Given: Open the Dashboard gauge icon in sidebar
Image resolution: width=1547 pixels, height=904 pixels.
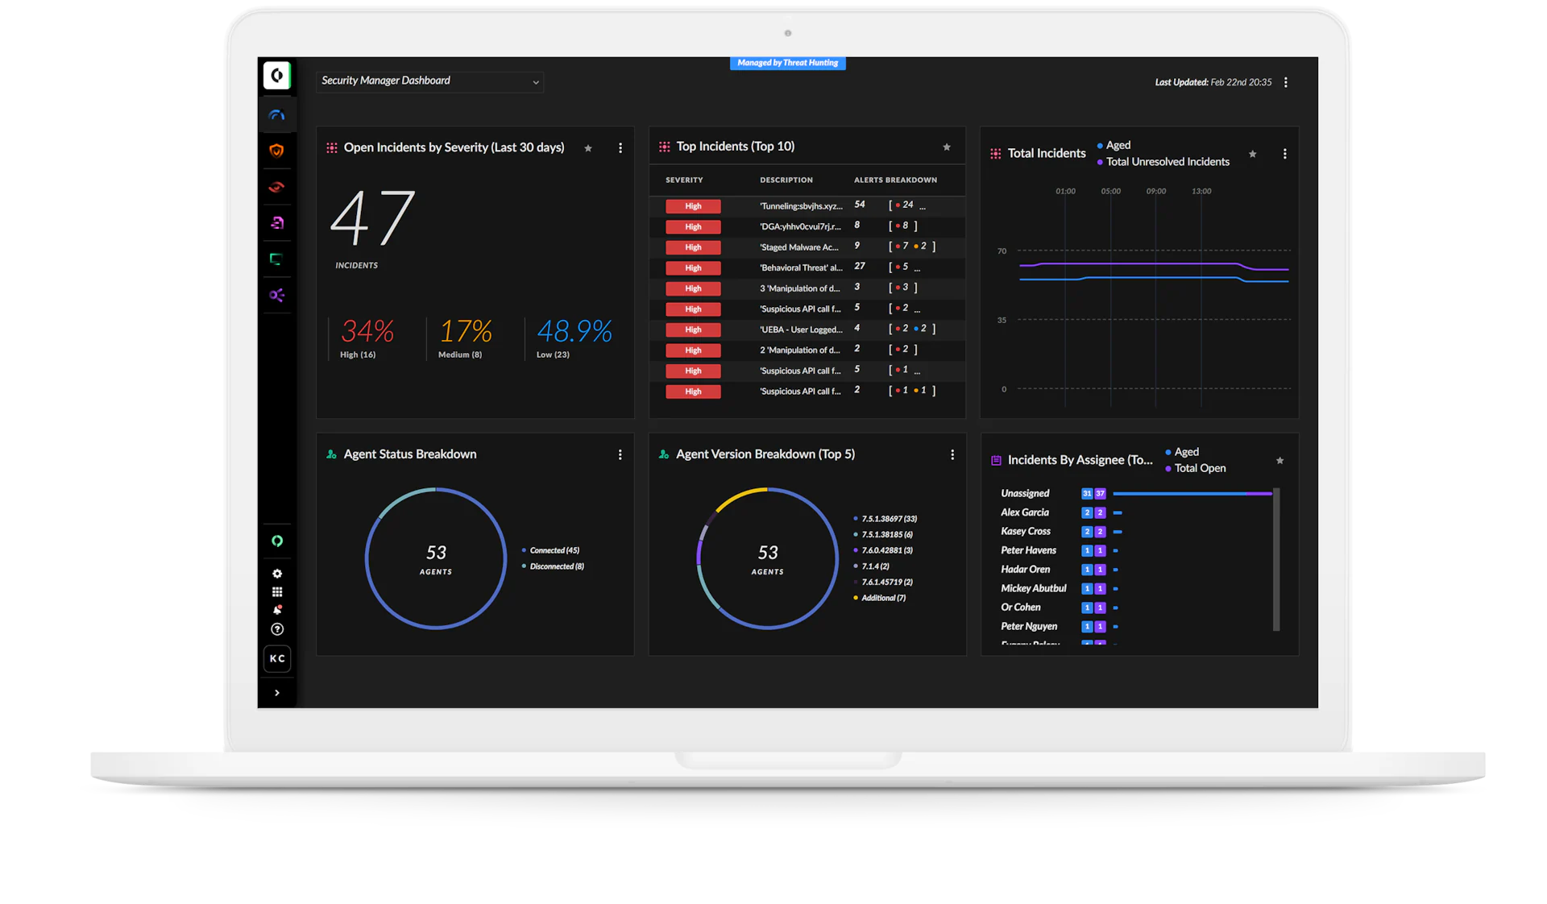Looking at the screenshot, I should [x=277, y=114].
